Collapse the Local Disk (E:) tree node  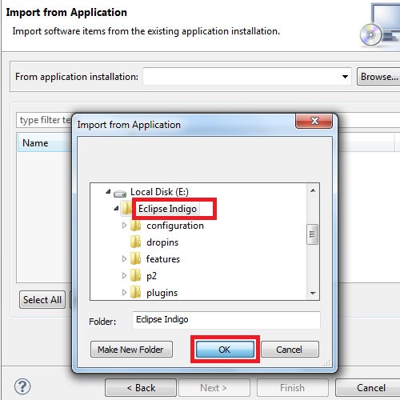108,191
